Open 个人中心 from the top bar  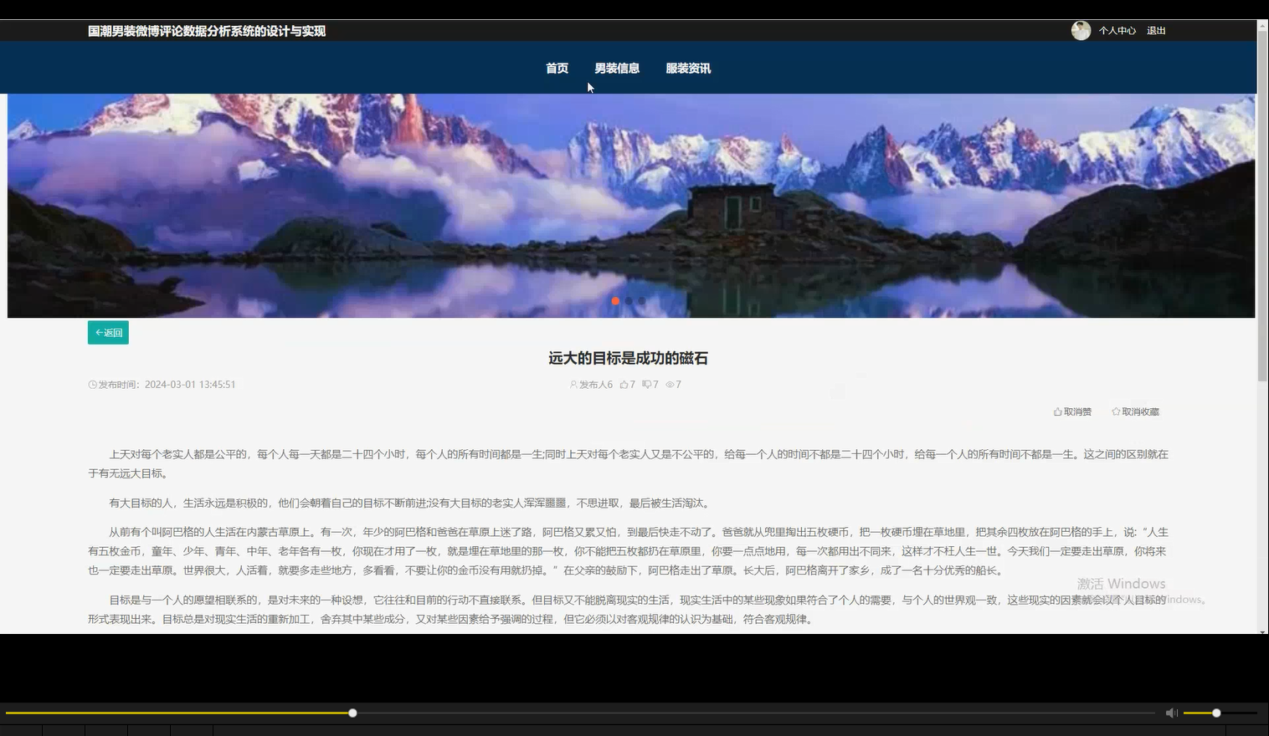[1117, 30]
